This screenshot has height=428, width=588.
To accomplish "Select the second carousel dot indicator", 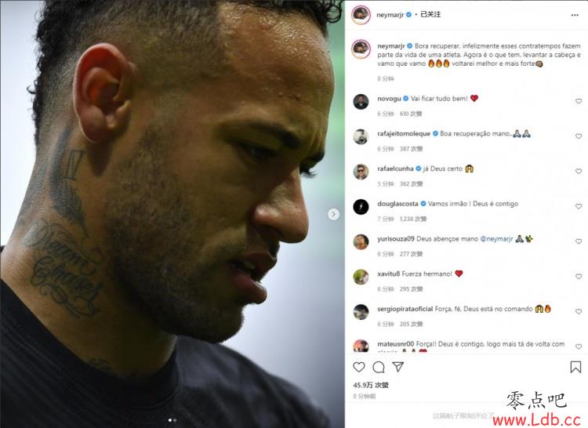I will coord(175,420).
